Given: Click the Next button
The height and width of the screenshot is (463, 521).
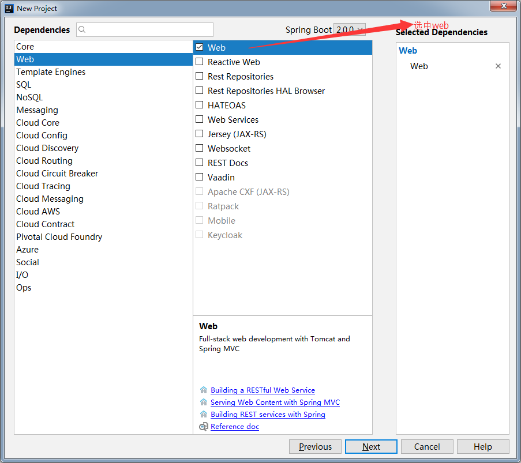Looking at the screenshot, I should point(371,447).
